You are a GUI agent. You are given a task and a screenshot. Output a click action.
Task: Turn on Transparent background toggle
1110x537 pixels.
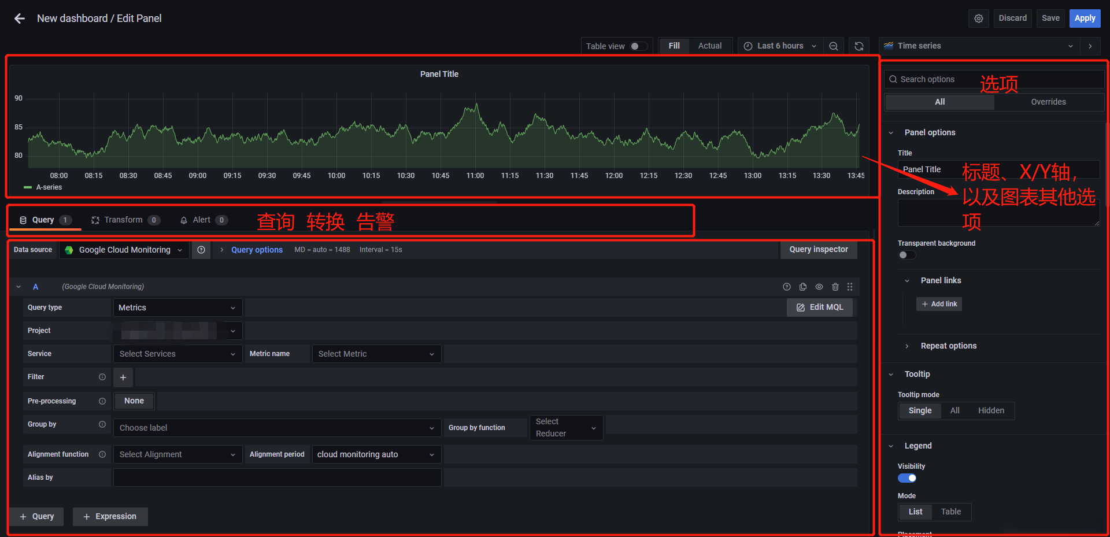(x=906, y=255)
